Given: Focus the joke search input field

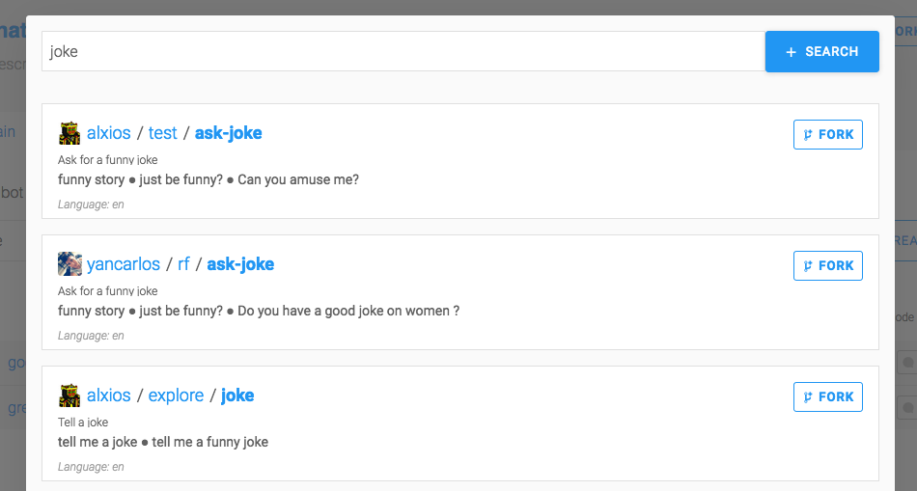Looking at the screenshot, I should tap(403, 51).
